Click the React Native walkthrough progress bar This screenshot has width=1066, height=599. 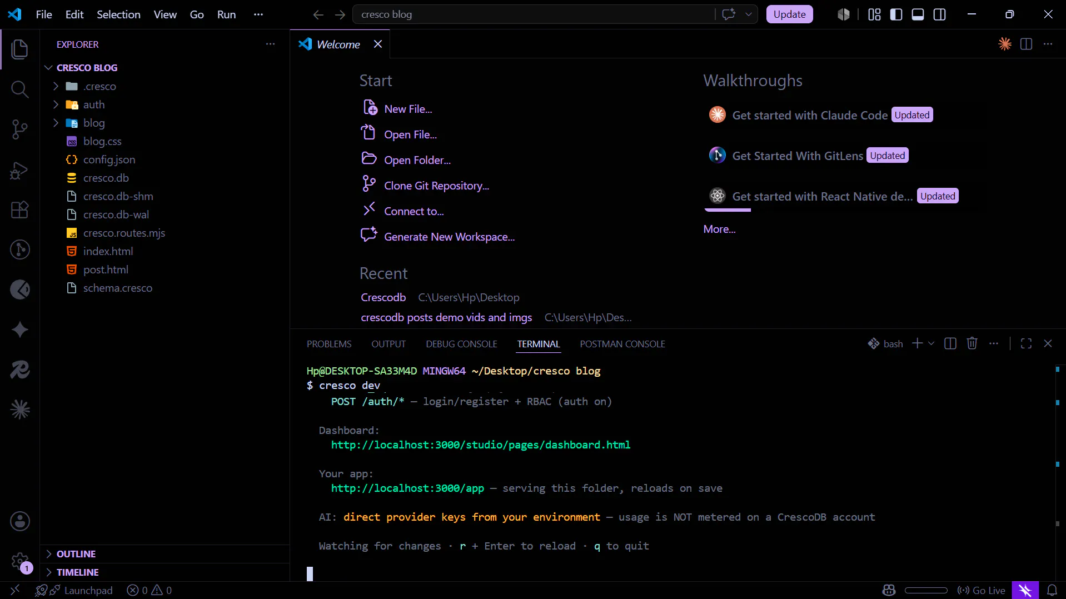pos(728,210)
